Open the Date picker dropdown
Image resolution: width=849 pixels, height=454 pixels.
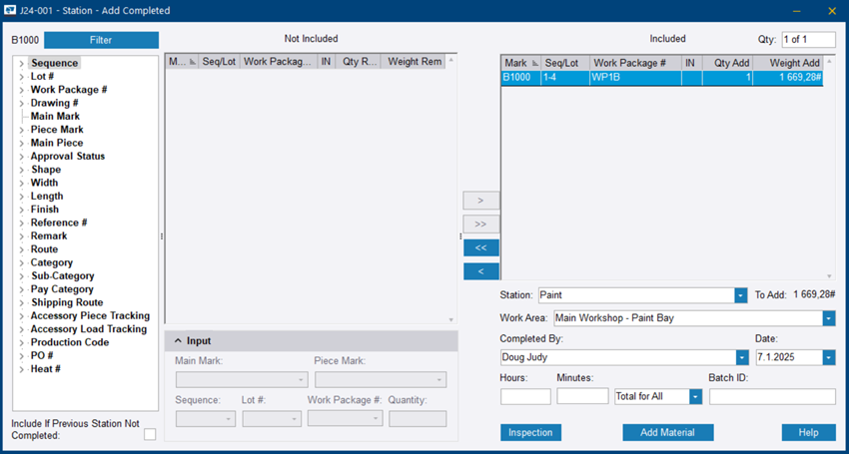click(x=828, y=357)
